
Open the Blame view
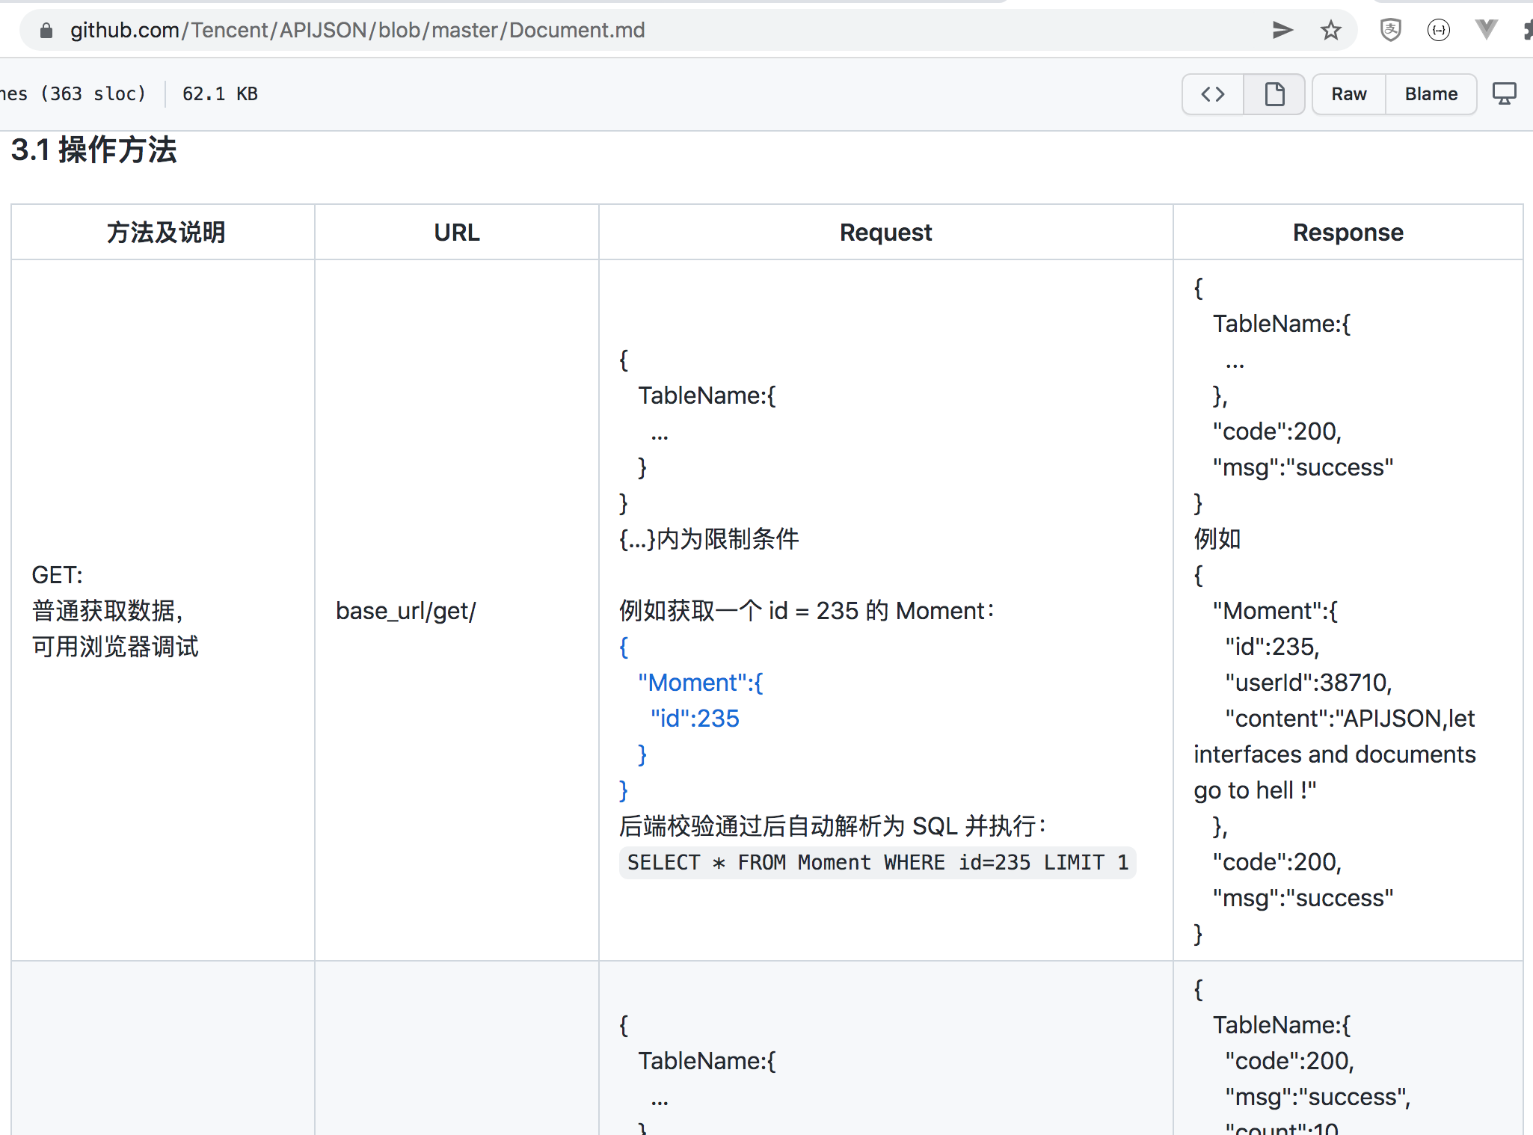click(1431, 94)
